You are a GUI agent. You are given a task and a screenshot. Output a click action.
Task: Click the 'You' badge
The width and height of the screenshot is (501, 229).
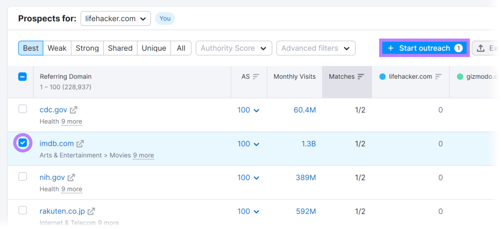click(165, 19)
